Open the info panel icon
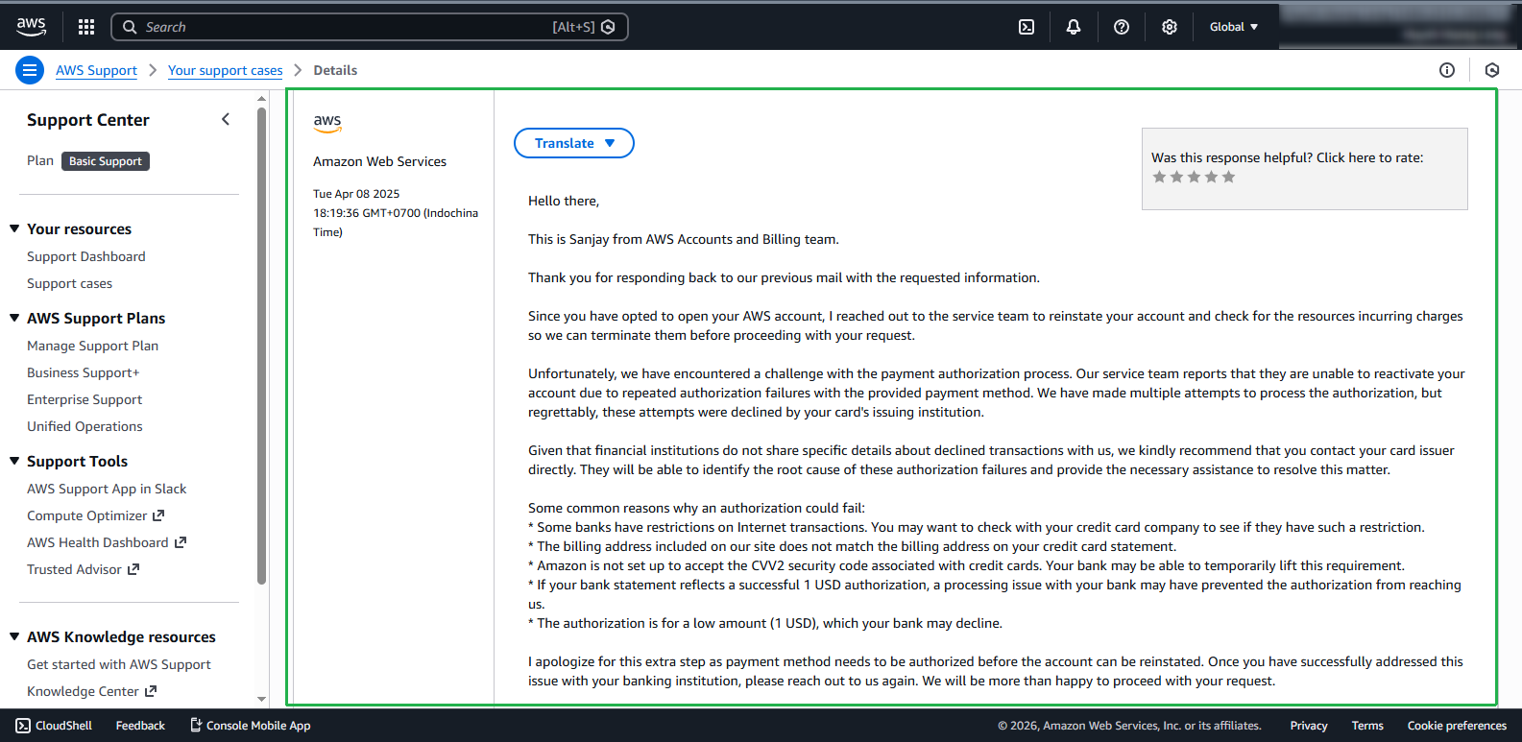1522x742 pixels. click(1447, 70)
